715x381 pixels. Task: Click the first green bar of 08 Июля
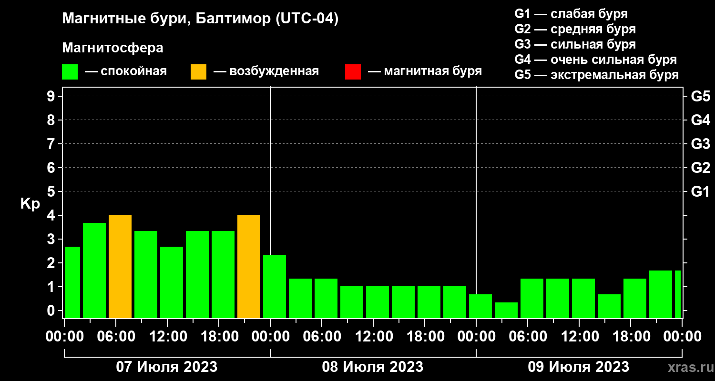[275, 286]
